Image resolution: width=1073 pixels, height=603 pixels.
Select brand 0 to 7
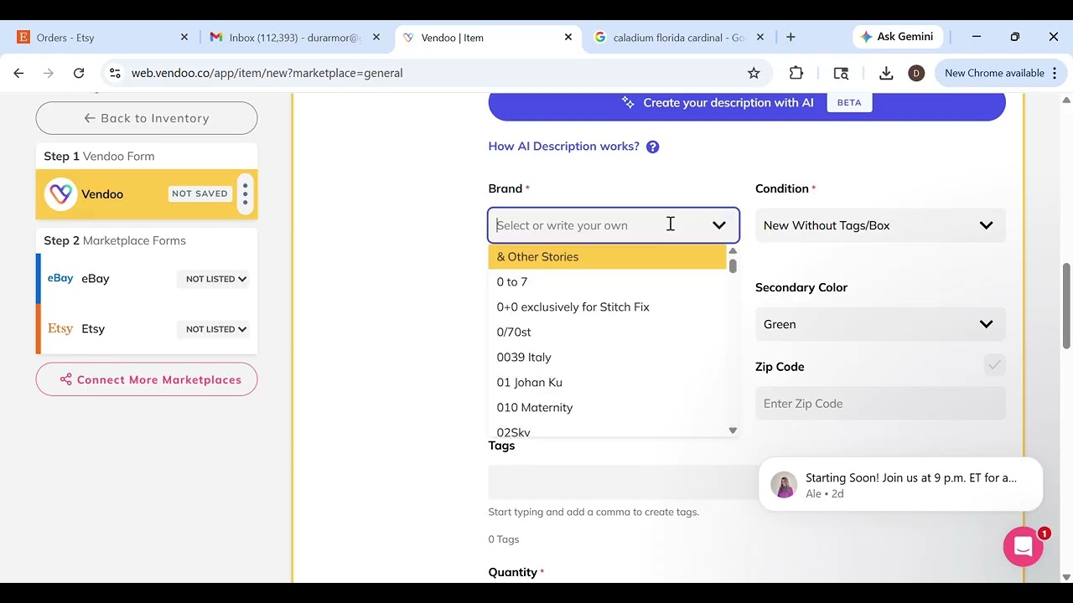(607, 282)
